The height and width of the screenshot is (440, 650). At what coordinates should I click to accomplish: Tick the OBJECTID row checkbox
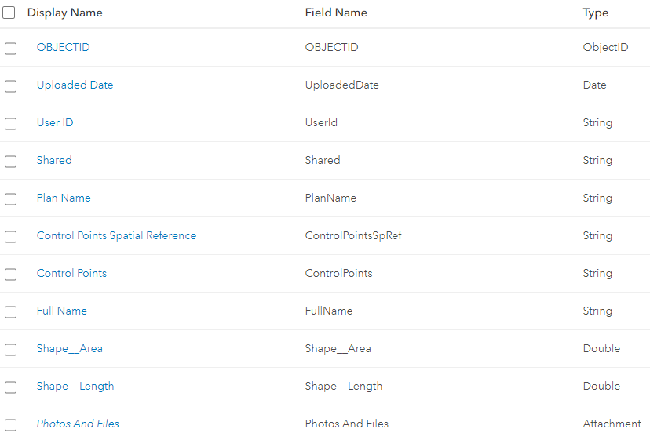coord(10,49)
